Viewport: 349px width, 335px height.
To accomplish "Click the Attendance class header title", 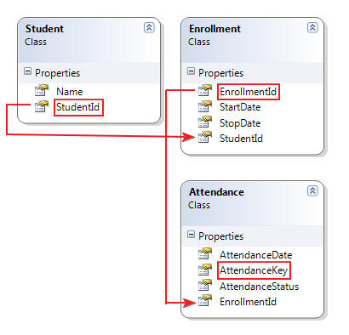I will [216, 192].
